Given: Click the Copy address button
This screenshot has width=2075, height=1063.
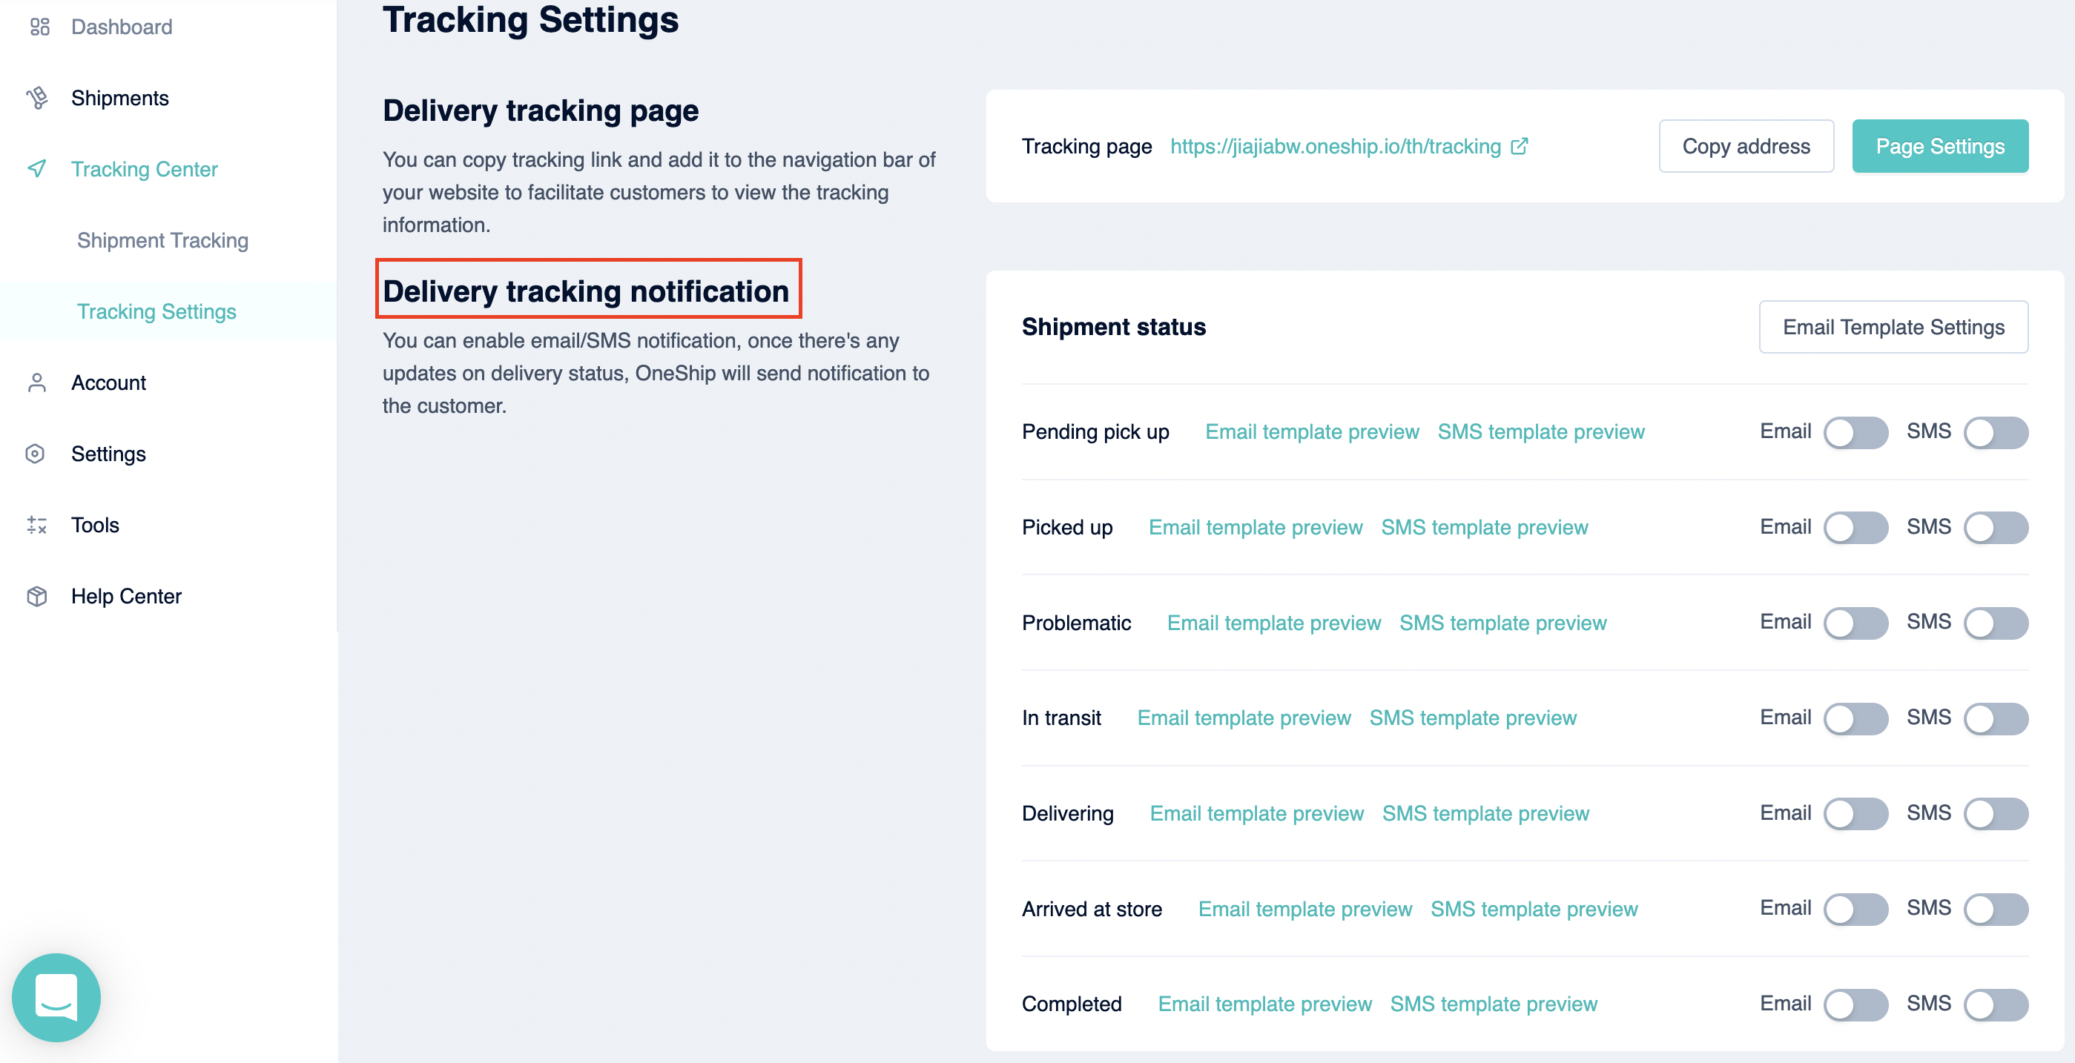Looking at the screenshot, I should [x=1746, y=147].
